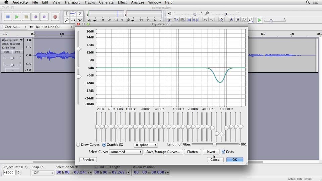The height and width of the screenshot is (181, 322).
Task: Open the Analyze menu
Action: coord(138,2)
